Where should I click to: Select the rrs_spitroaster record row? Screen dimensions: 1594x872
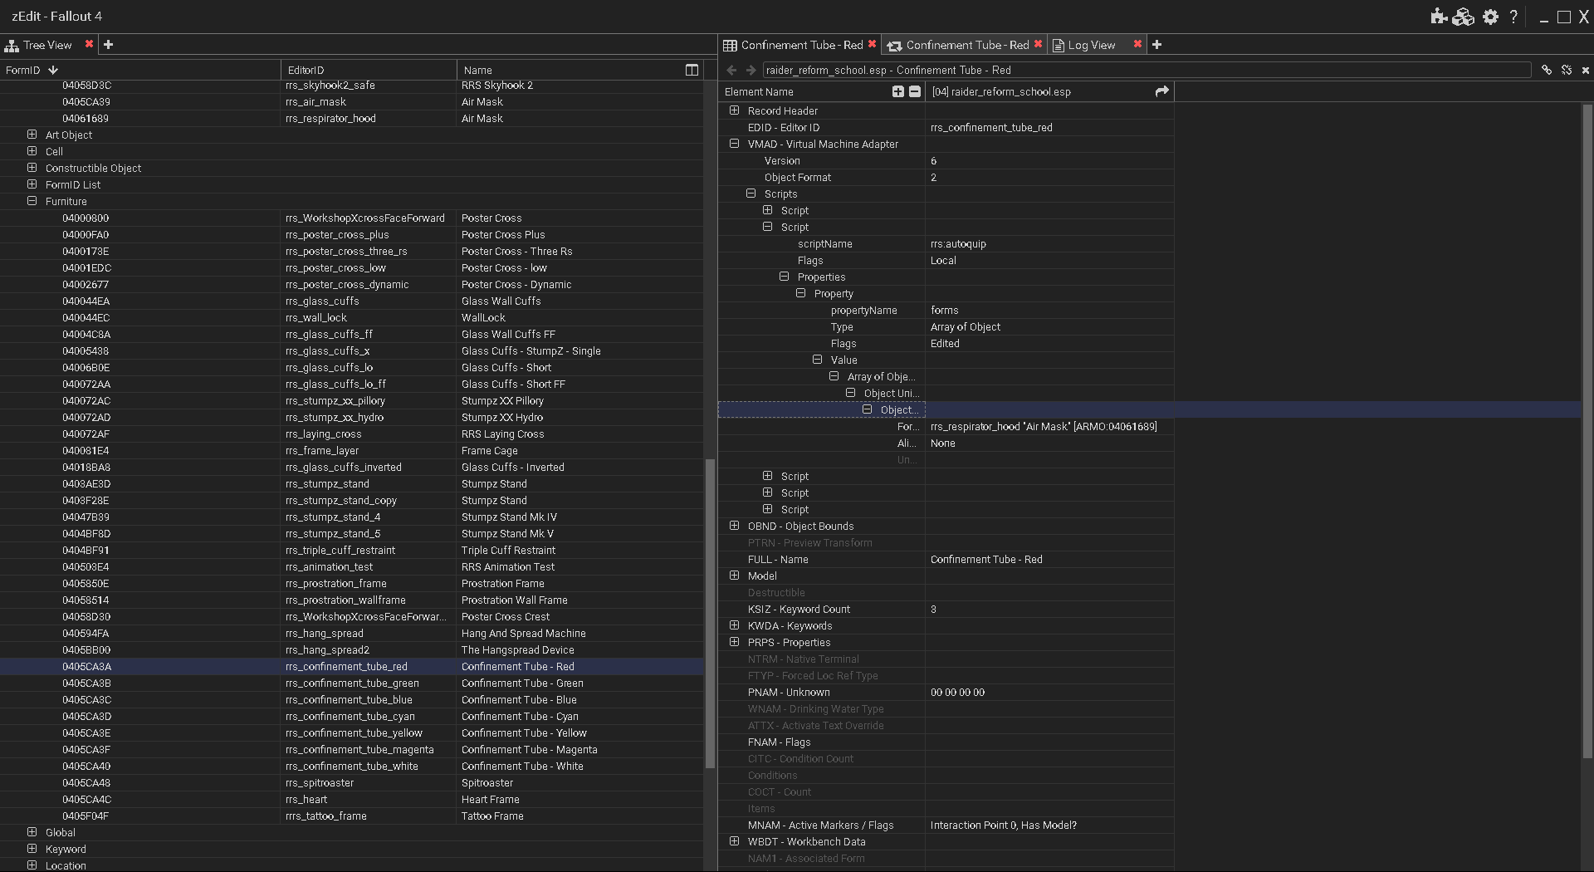point(352,783)
